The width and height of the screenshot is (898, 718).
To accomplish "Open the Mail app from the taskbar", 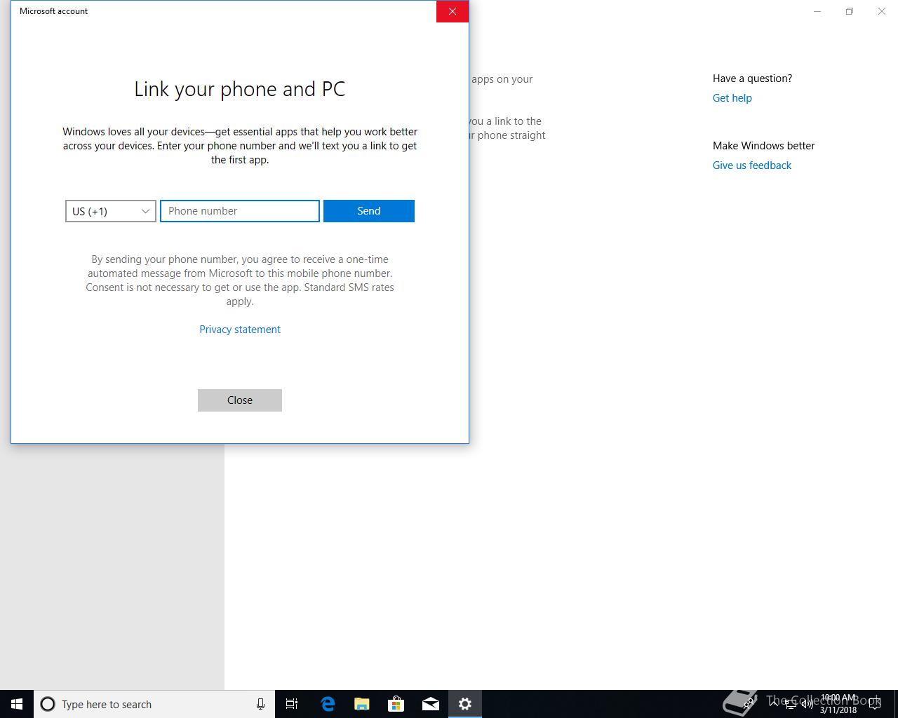I will click(x=431, y=704).
